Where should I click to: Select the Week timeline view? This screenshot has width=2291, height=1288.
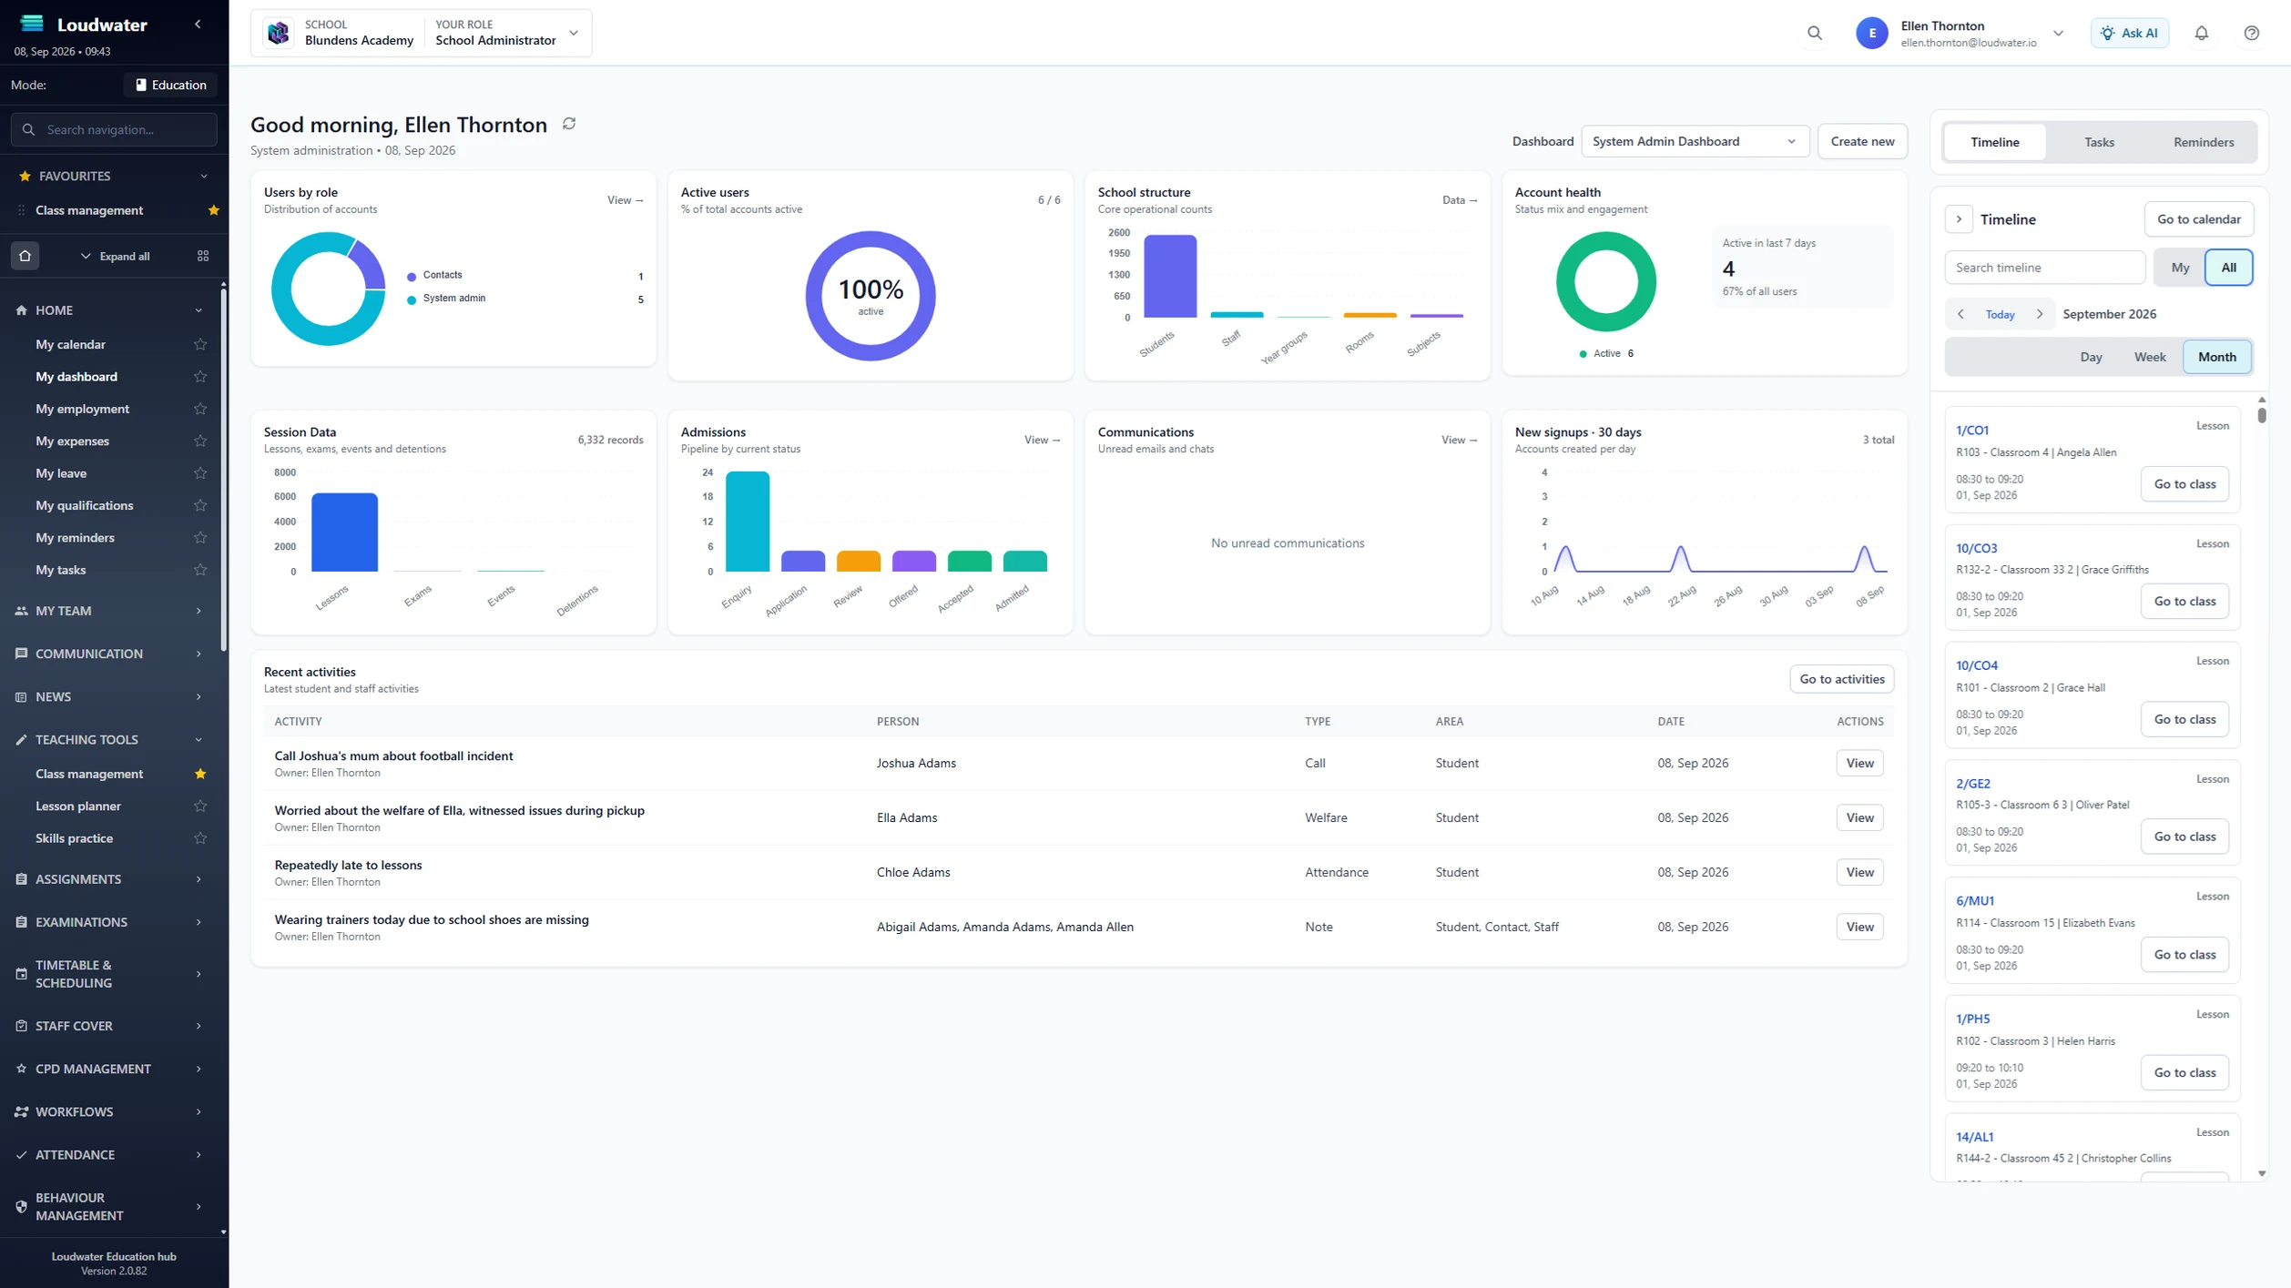click(x=2149, y=357)
